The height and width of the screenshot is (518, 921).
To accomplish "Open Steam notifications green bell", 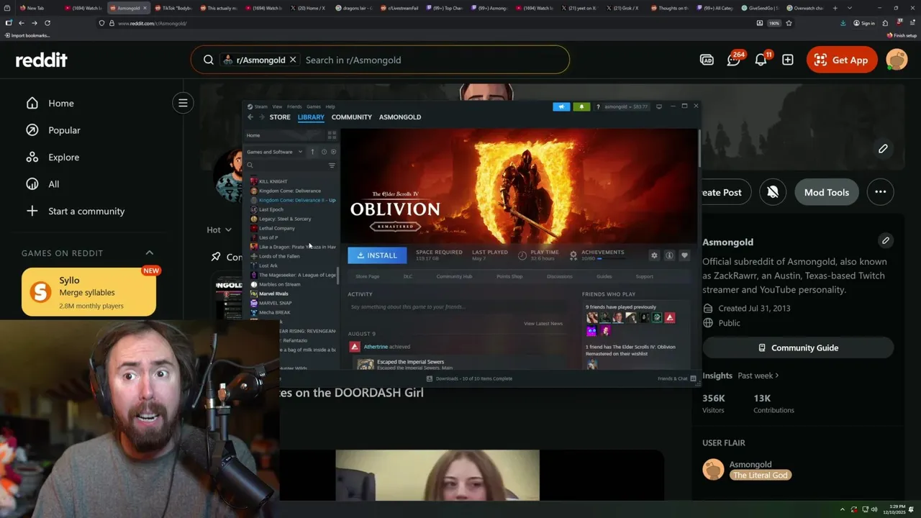I will coord(581,106).
